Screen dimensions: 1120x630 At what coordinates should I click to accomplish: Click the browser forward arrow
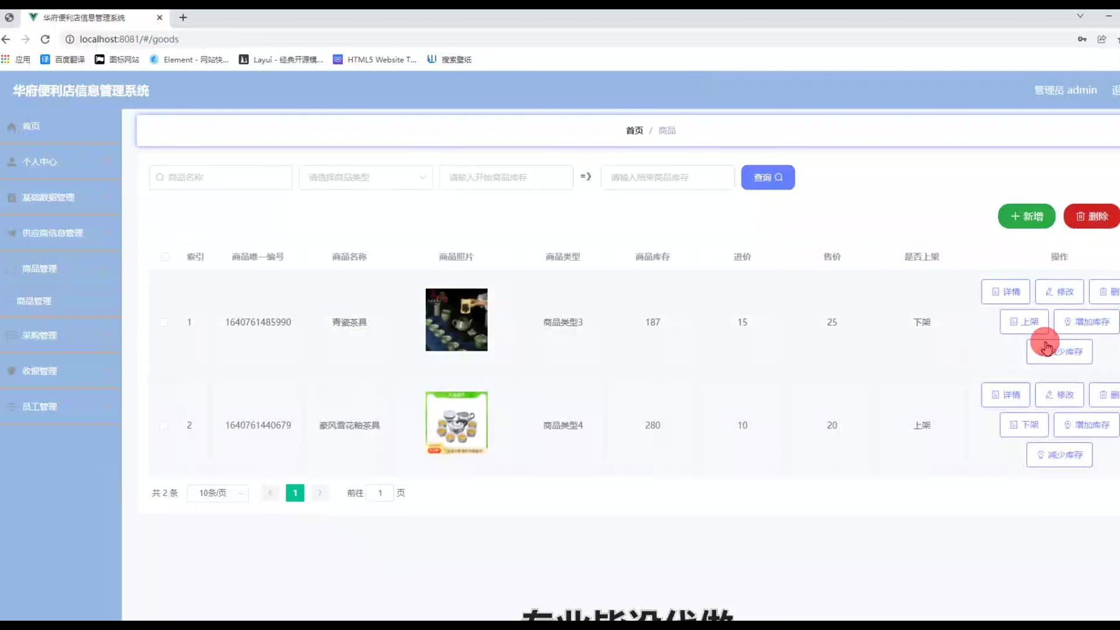coord(25,39)
